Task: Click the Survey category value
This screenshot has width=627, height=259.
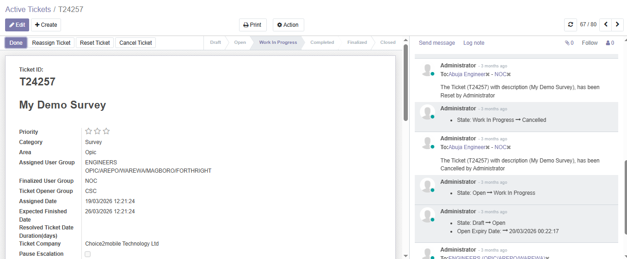Action: [x=93, y=142]
